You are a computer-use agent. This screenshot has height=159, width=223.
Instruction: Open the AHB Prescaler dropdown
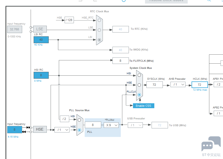[178, 85]
